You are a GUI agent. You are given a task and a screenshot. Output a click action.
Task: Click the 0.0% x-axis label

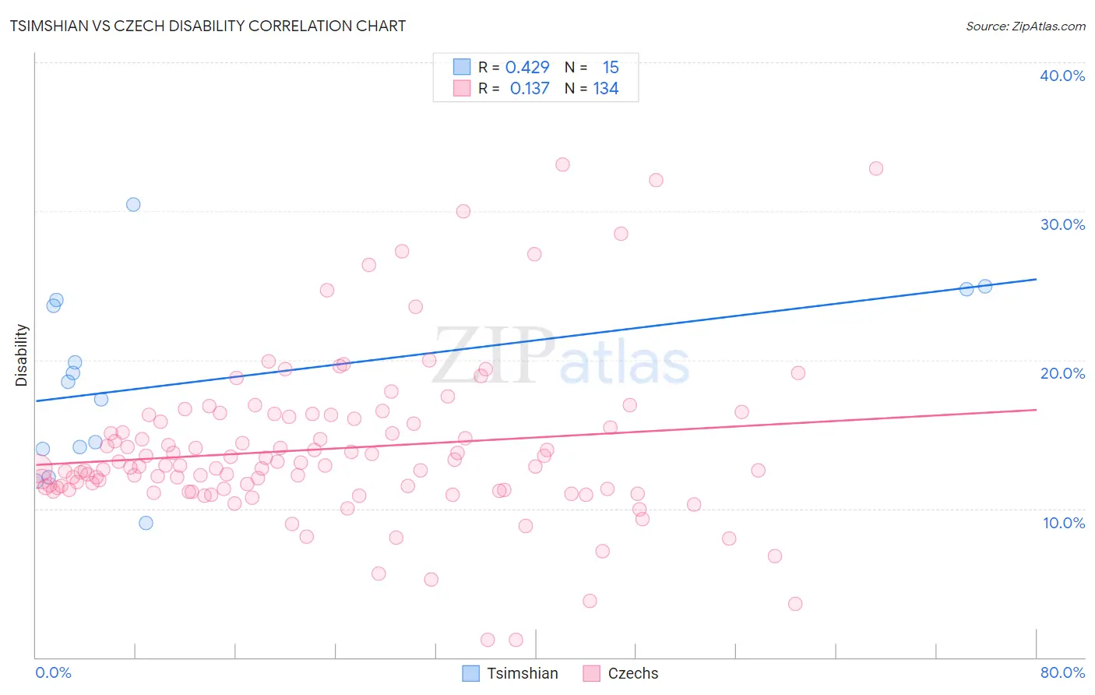pyautogui.click(x=53, y=672)
